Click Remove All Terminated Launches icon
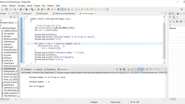 coord(124,69)
